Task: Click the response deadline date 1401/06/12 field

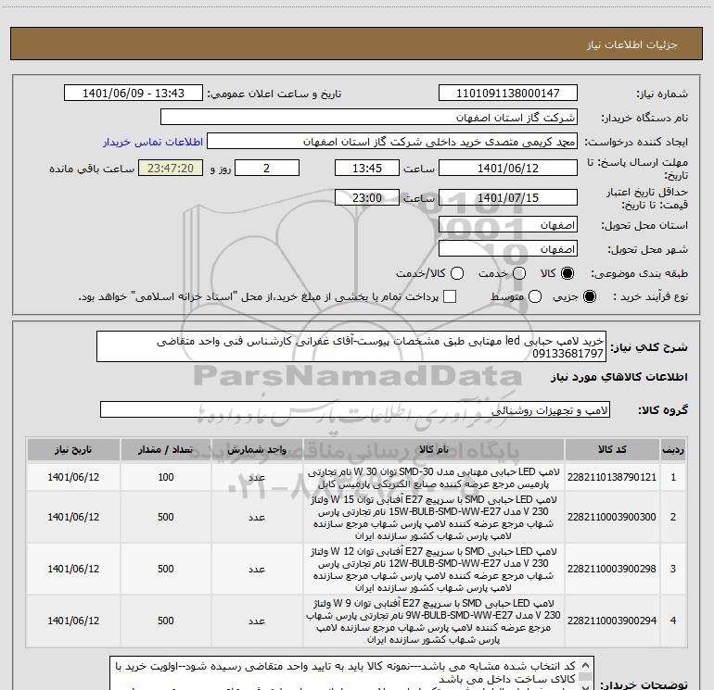Action: pos(508,169)
